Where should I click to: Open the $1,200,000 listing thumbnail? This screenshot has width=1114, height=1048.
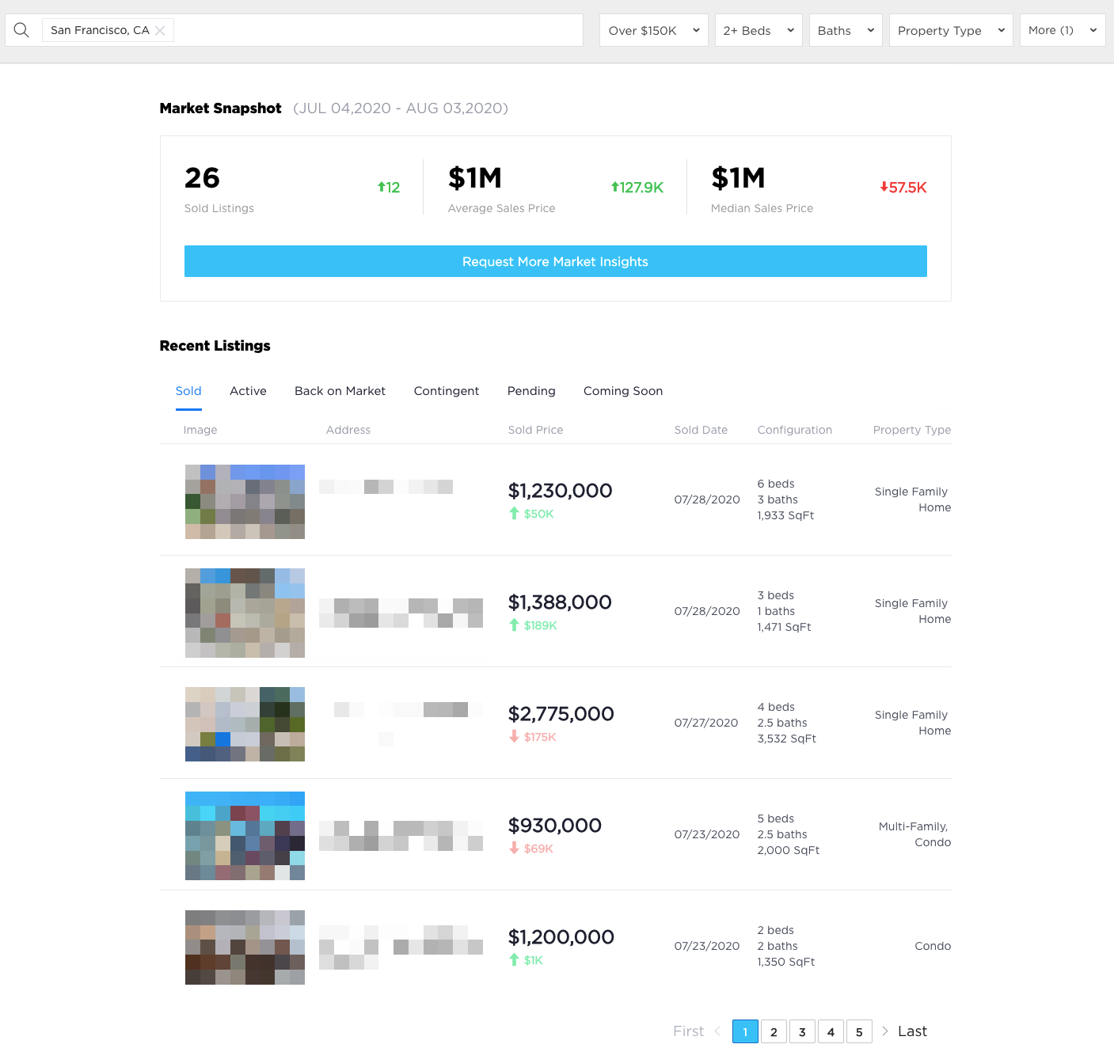coord(245,947)
